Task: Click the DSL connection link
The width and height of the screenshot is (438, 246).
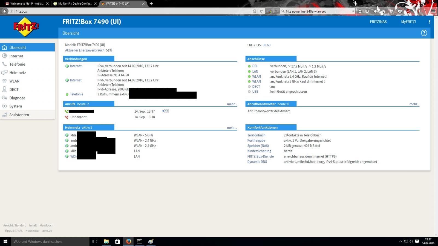Action: pos(255,66)
